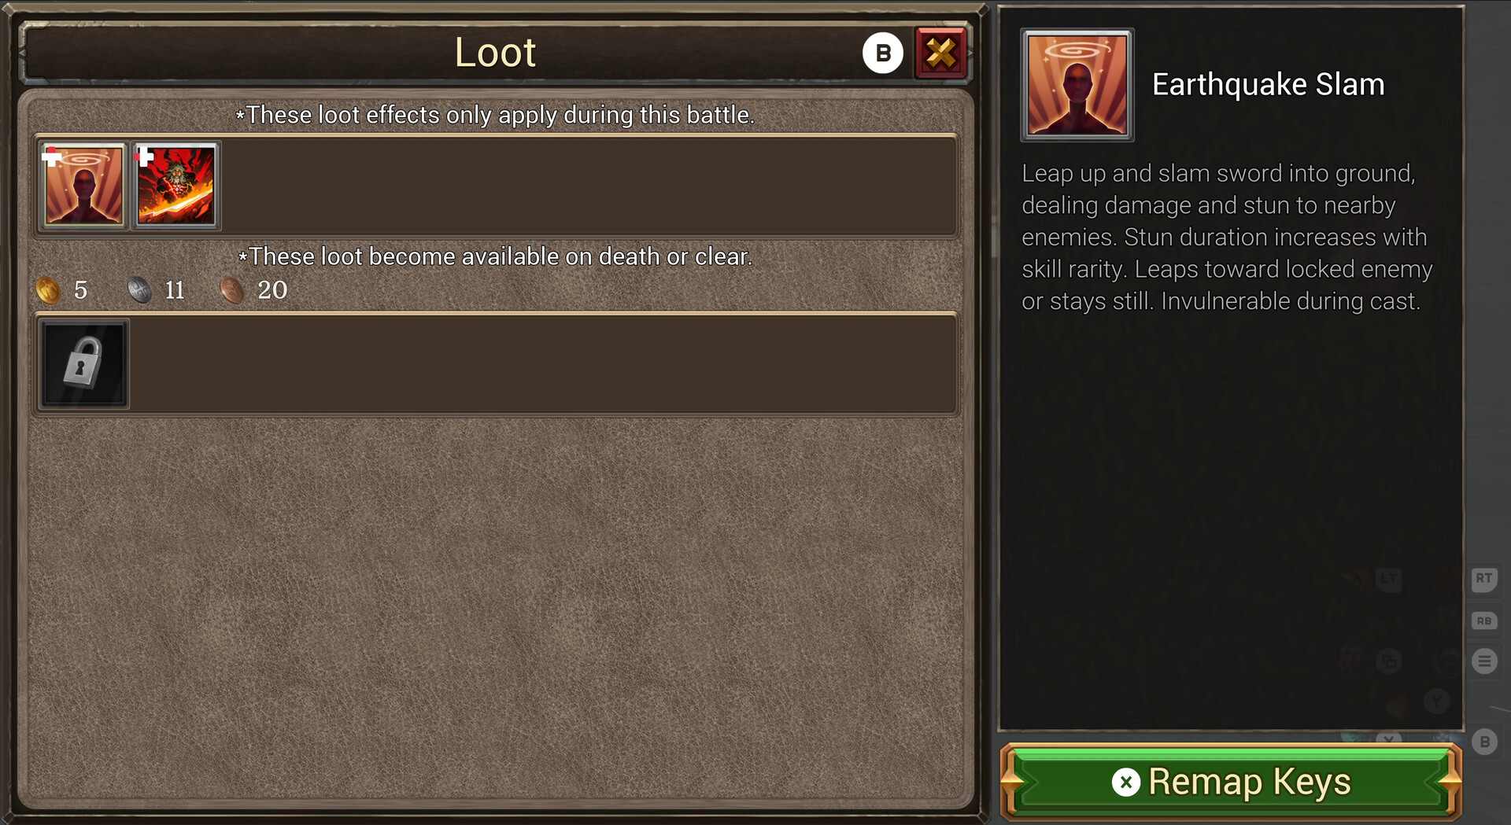Close the Loot window with red X
The width and height of the screenshot is (1511, 825).
[x=940, y=53]
